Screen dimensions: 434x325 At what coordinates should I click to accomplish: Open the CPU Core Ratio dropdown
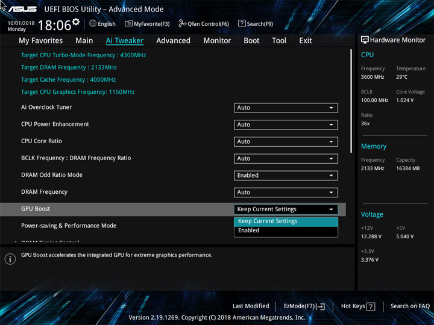[x=286, y=141]
